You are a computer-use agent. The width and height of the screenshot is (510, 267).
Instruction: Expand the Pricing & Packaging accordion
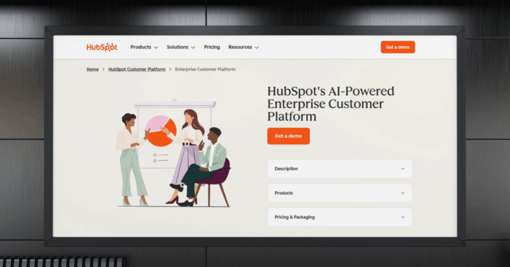(x=340, y=217)
